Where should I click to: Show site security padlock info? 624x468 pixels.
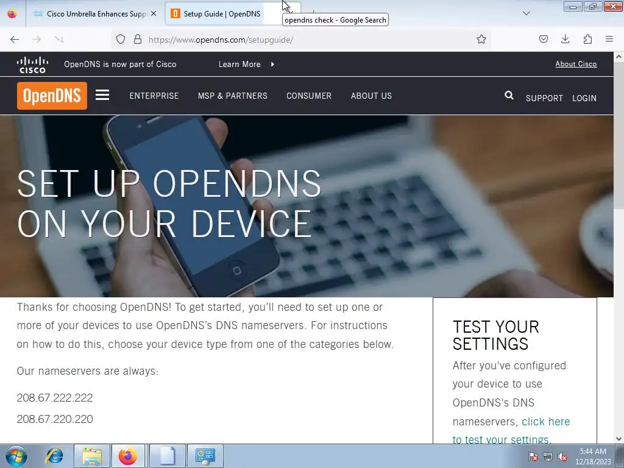click(138, 40)
